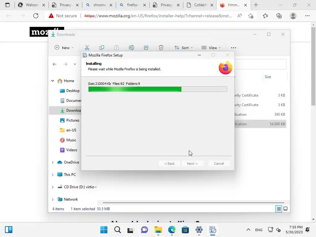Collapse the Home tree node
The width and height of the screenshot is (316, 237).
click(x=52, y=81)
